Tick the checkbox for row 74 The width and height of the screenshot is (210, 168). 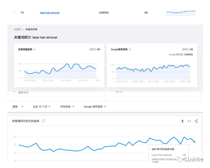tap(15, 13)
